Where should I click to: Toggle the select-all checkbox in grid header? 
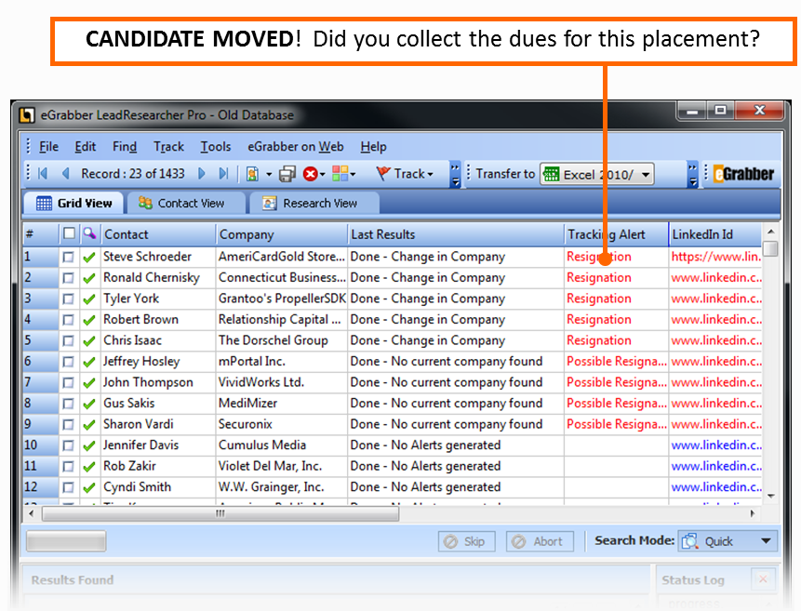click(69, 234)
